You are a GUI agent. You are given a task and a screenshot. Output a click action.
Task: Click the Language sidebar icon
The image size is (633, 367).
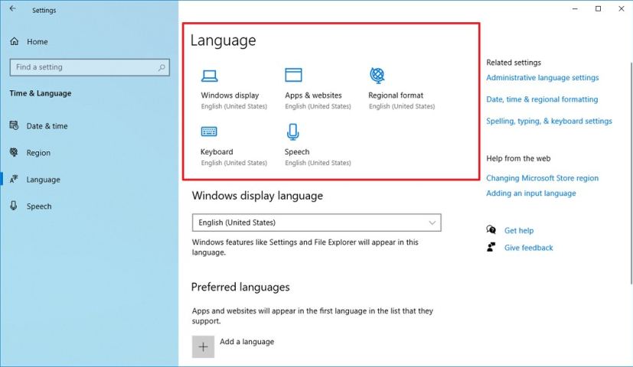point(14,179)
